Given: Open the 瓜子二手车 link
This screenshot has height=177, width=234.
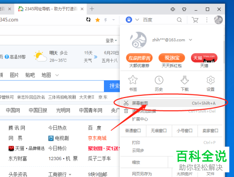Looking at the screenshot, I should coord(99,159).
